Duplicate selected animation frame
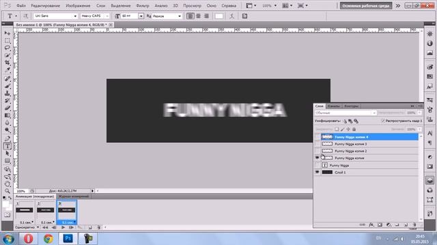This screenshot has height=245, width=437. click(x=90, y=227)
